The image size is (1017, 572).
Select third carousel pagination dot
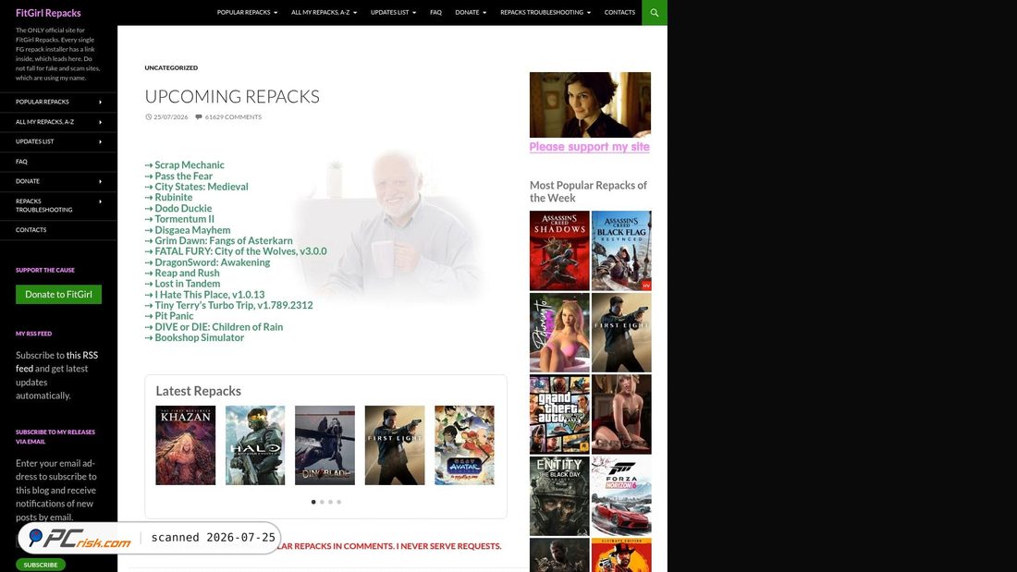coord(330,502)
